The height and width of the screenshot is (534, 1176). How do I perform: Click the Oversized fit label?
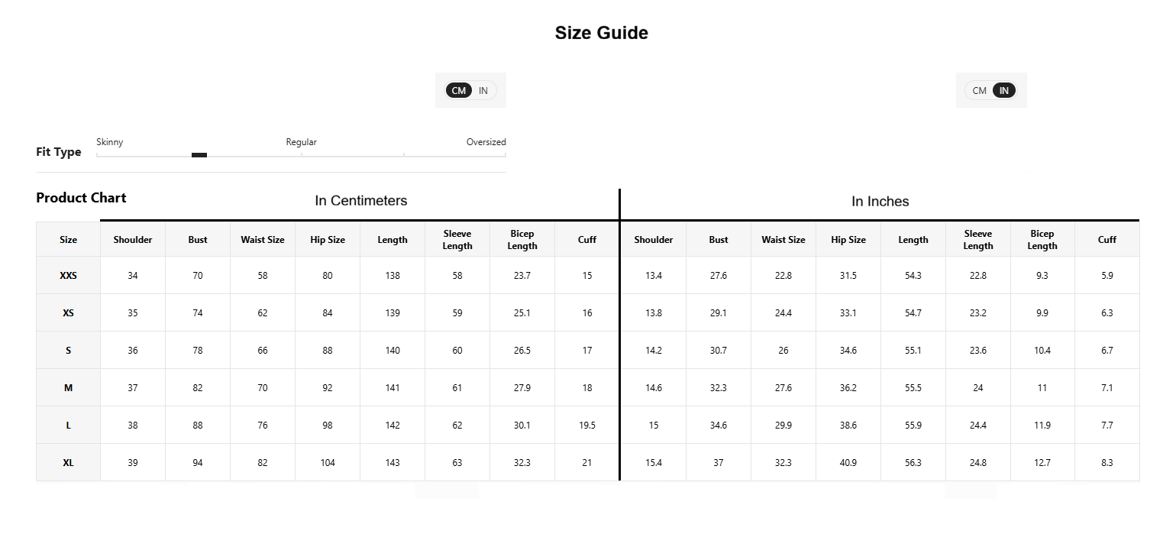point(486,142)
